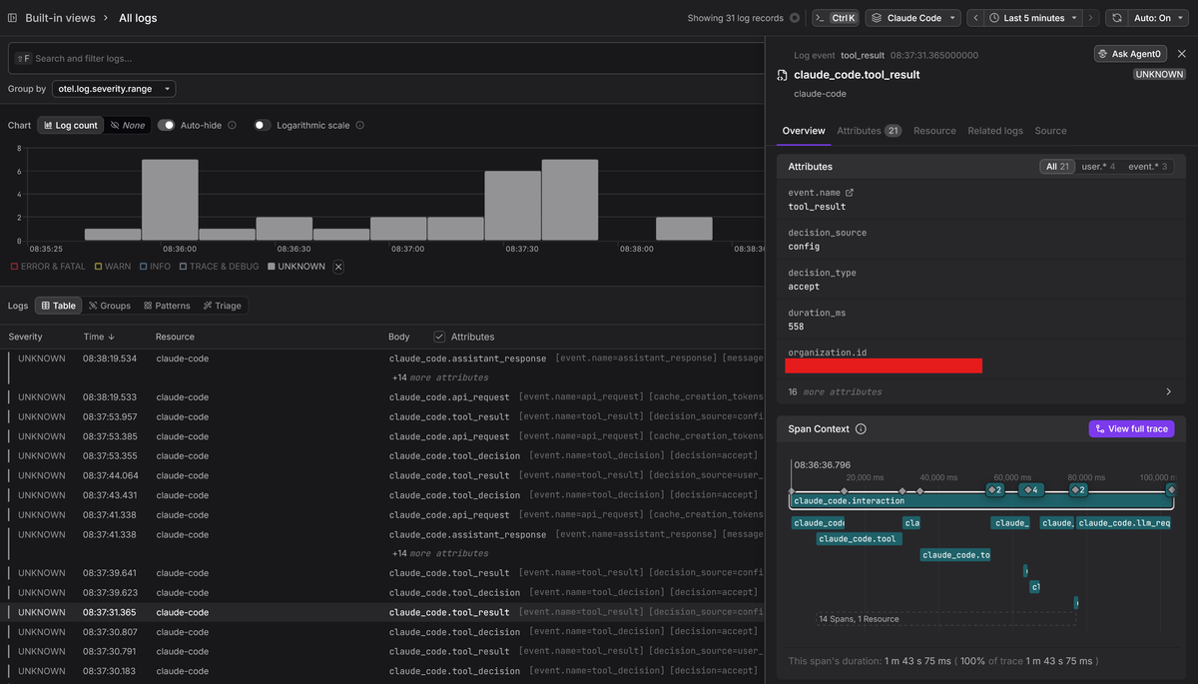The width and height of the screenshot is (1198, 684).
Task: Click the UNKNOWN severity badge in detail panel
Action: coord(1159,74)
